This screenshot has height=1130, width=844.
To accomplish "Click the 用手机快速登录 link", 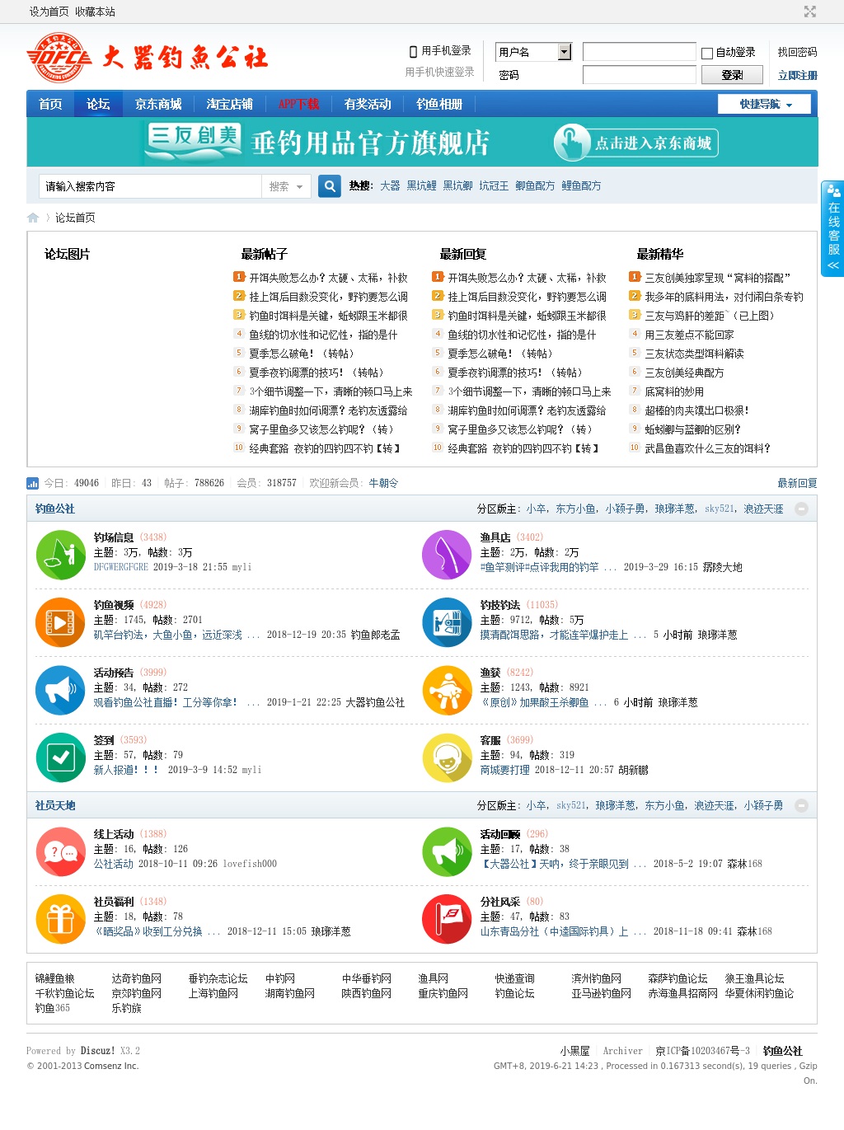I will (x=439, y=73).
